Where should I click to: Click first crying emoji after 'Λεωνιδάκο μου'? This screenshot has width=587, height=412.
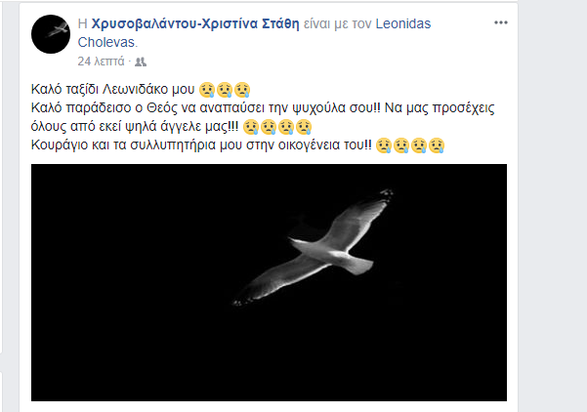pyautogui.click(x=207, y=90)
